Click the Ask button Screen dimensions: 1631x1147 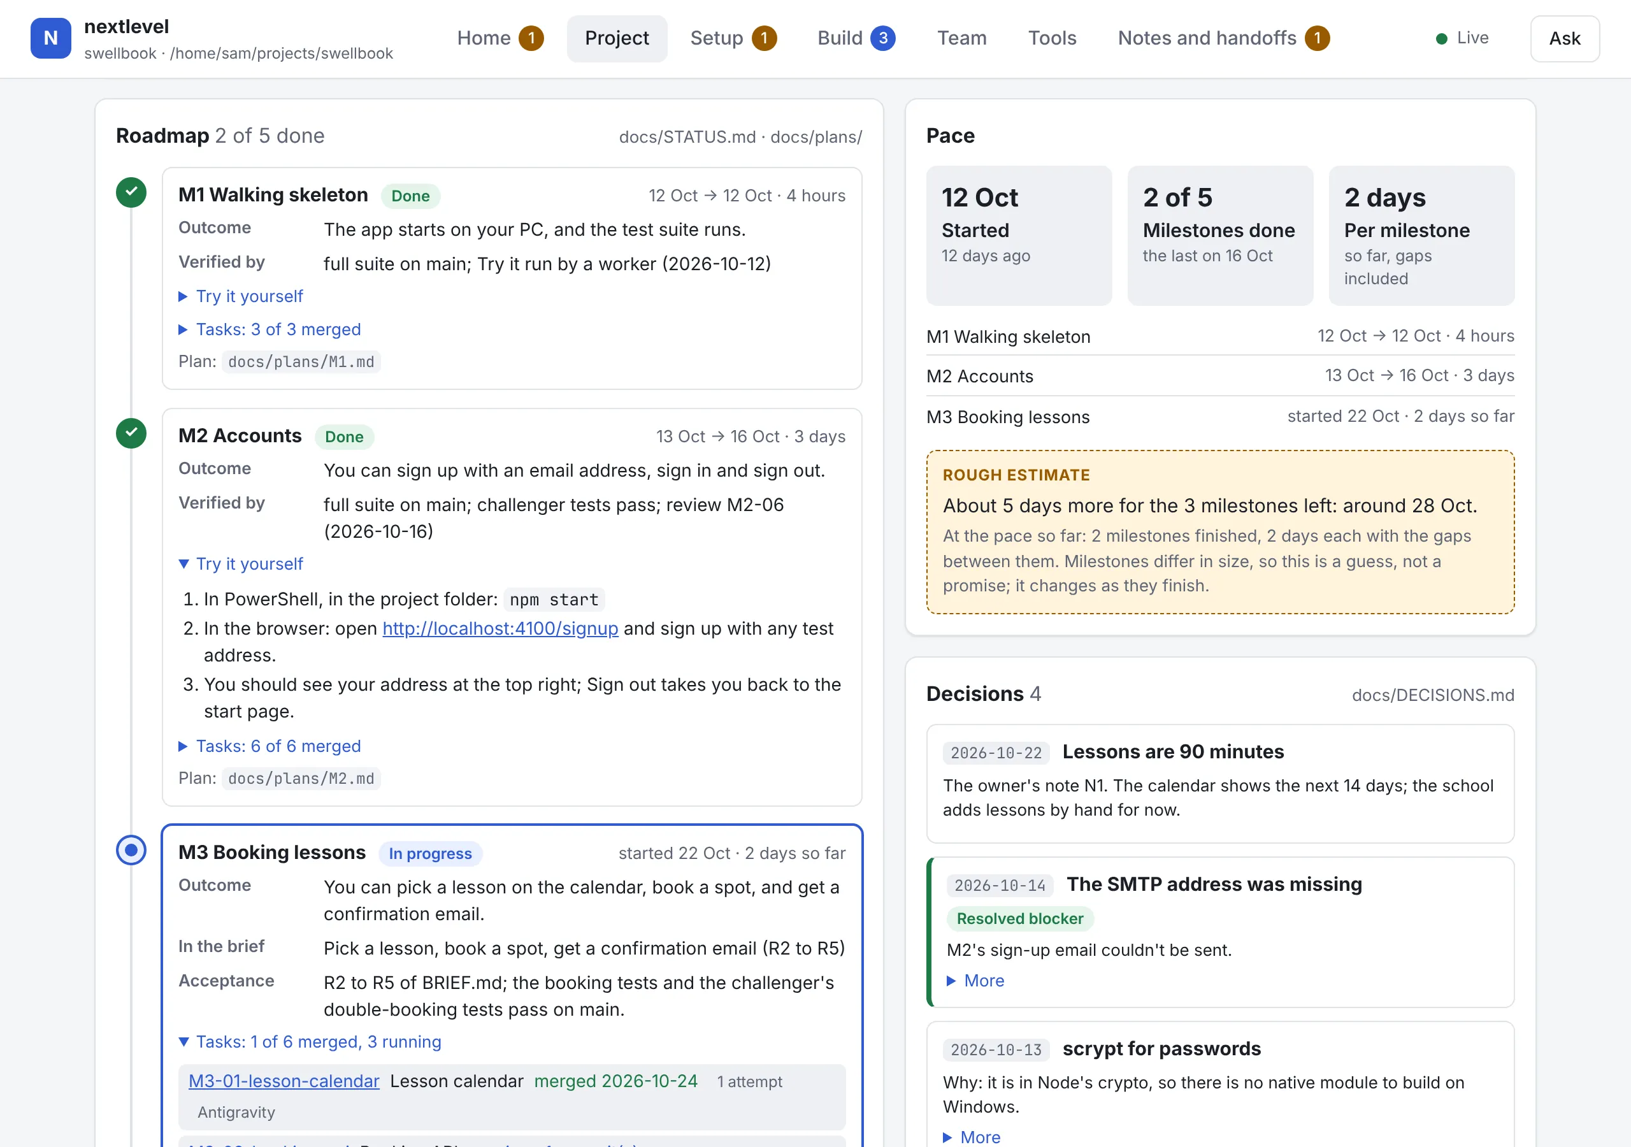click(1564, 38)
